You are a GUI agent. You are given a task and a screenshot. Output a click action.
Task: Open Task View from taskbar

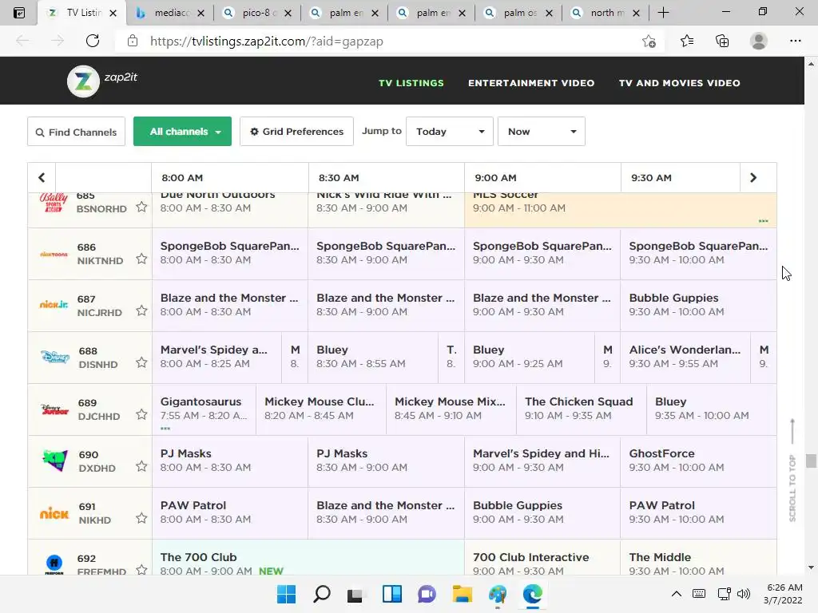355,594
